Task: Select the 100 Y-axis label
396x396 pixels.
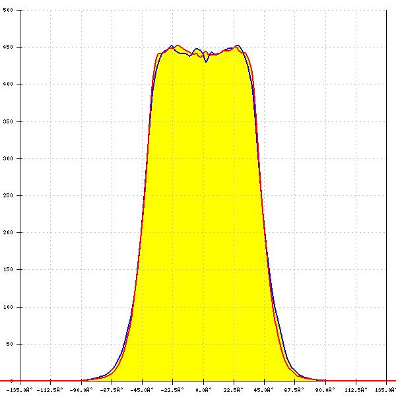Action: [x=9, y=307]
